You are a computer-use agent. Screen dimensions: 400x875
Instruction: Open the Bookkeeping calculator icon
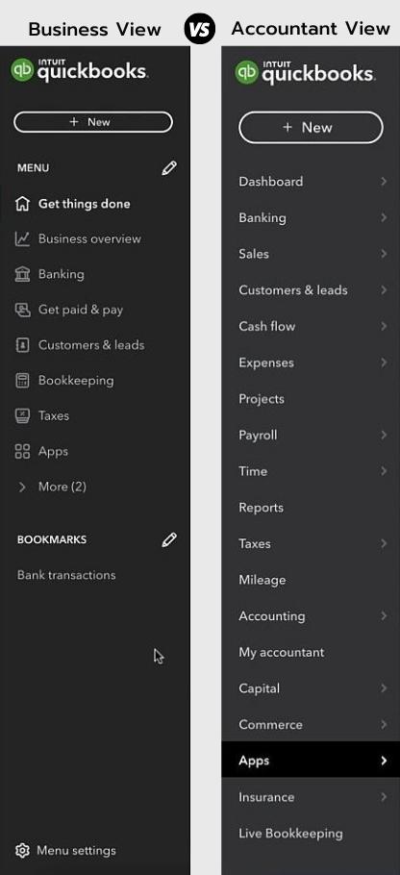[22, 381]
